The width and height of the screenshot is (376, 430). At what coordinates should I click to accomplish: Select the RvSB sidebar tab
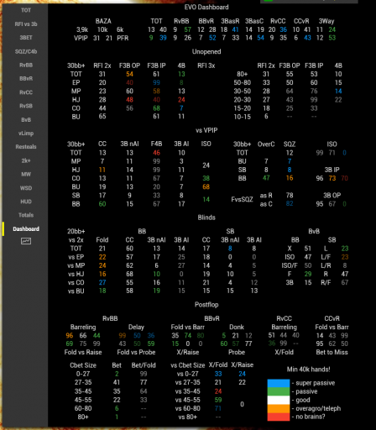pyautogui.click(x=26, y=106)
